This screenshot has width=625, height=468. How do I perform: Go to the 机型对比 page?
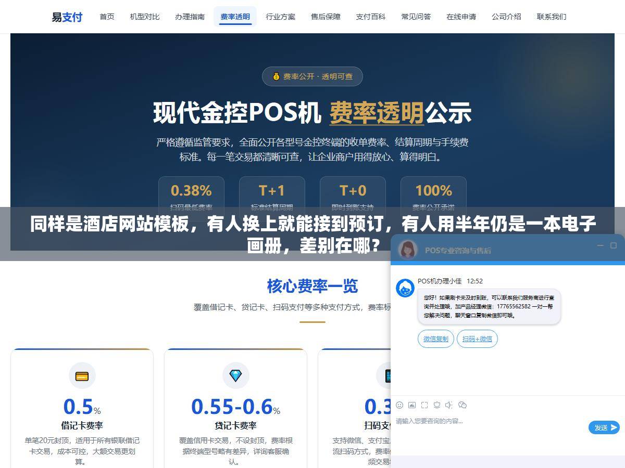click(x=145, y=17)
